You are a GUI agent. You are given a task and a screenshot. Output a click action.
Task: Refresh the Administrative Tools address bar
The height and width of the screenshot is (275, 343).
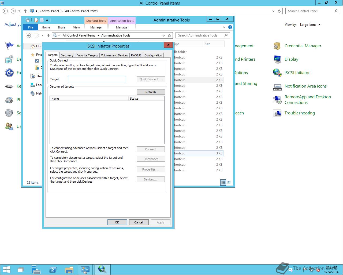click(x=169, y=35)
